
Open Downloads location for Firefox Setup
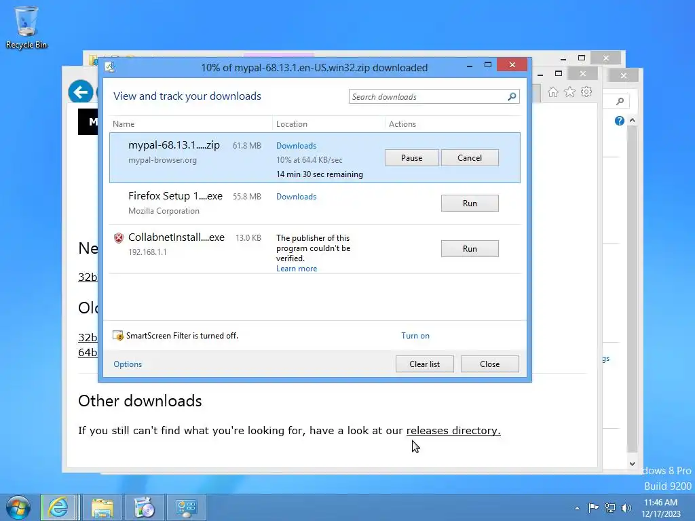(296, 197)
